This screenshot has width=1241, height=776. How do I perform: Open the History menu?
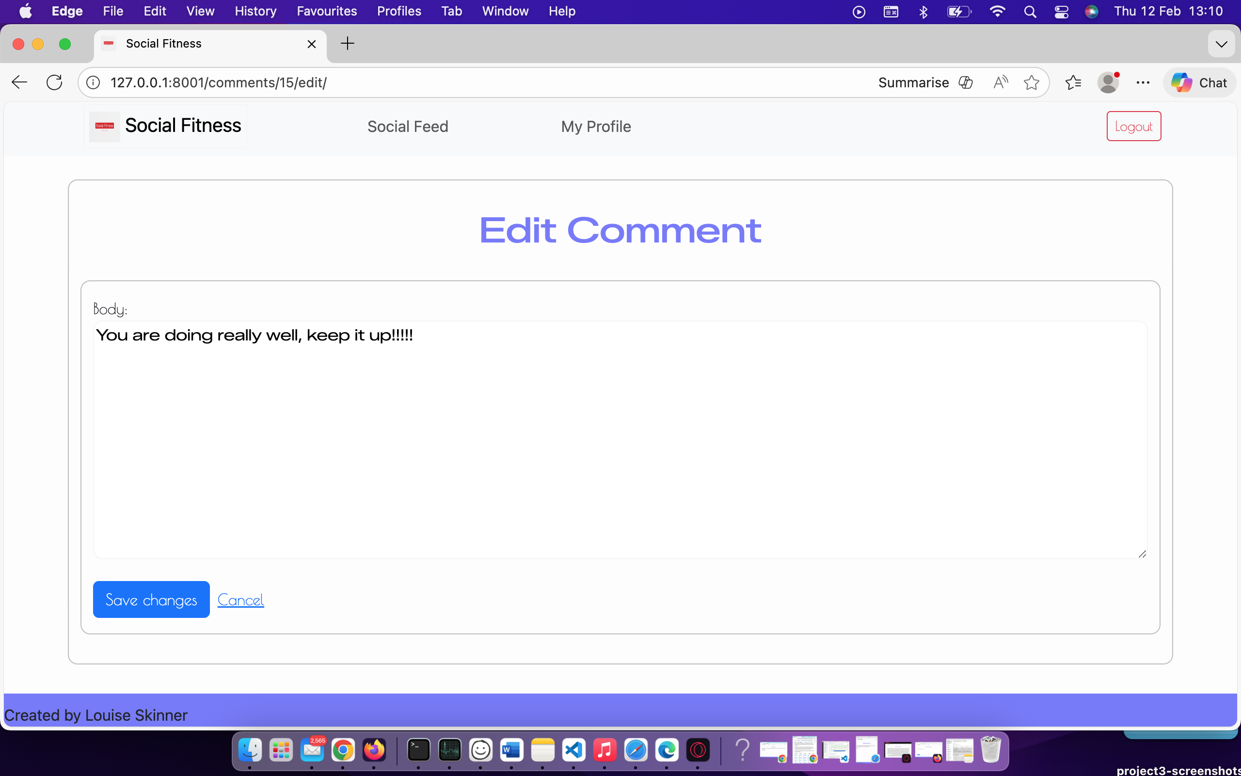tap(255, 11)
